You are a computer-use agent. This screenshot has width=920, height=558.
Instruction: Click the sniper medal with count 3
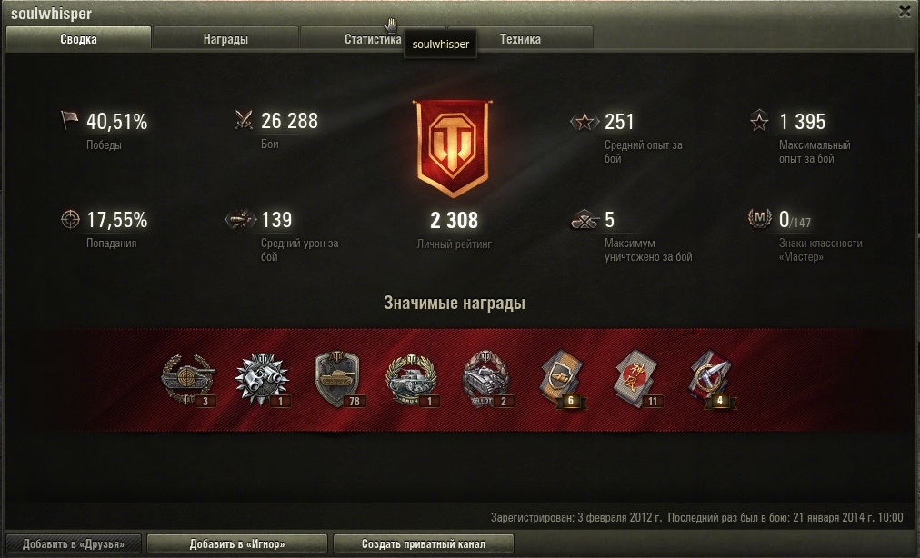[188, 379]
